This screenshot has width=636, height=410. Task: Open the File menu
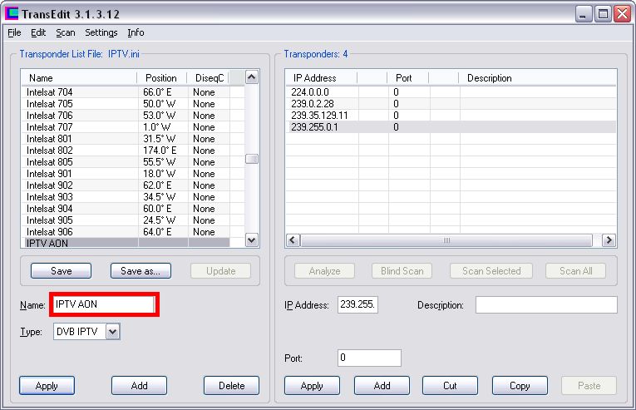(x=14, y=32)
